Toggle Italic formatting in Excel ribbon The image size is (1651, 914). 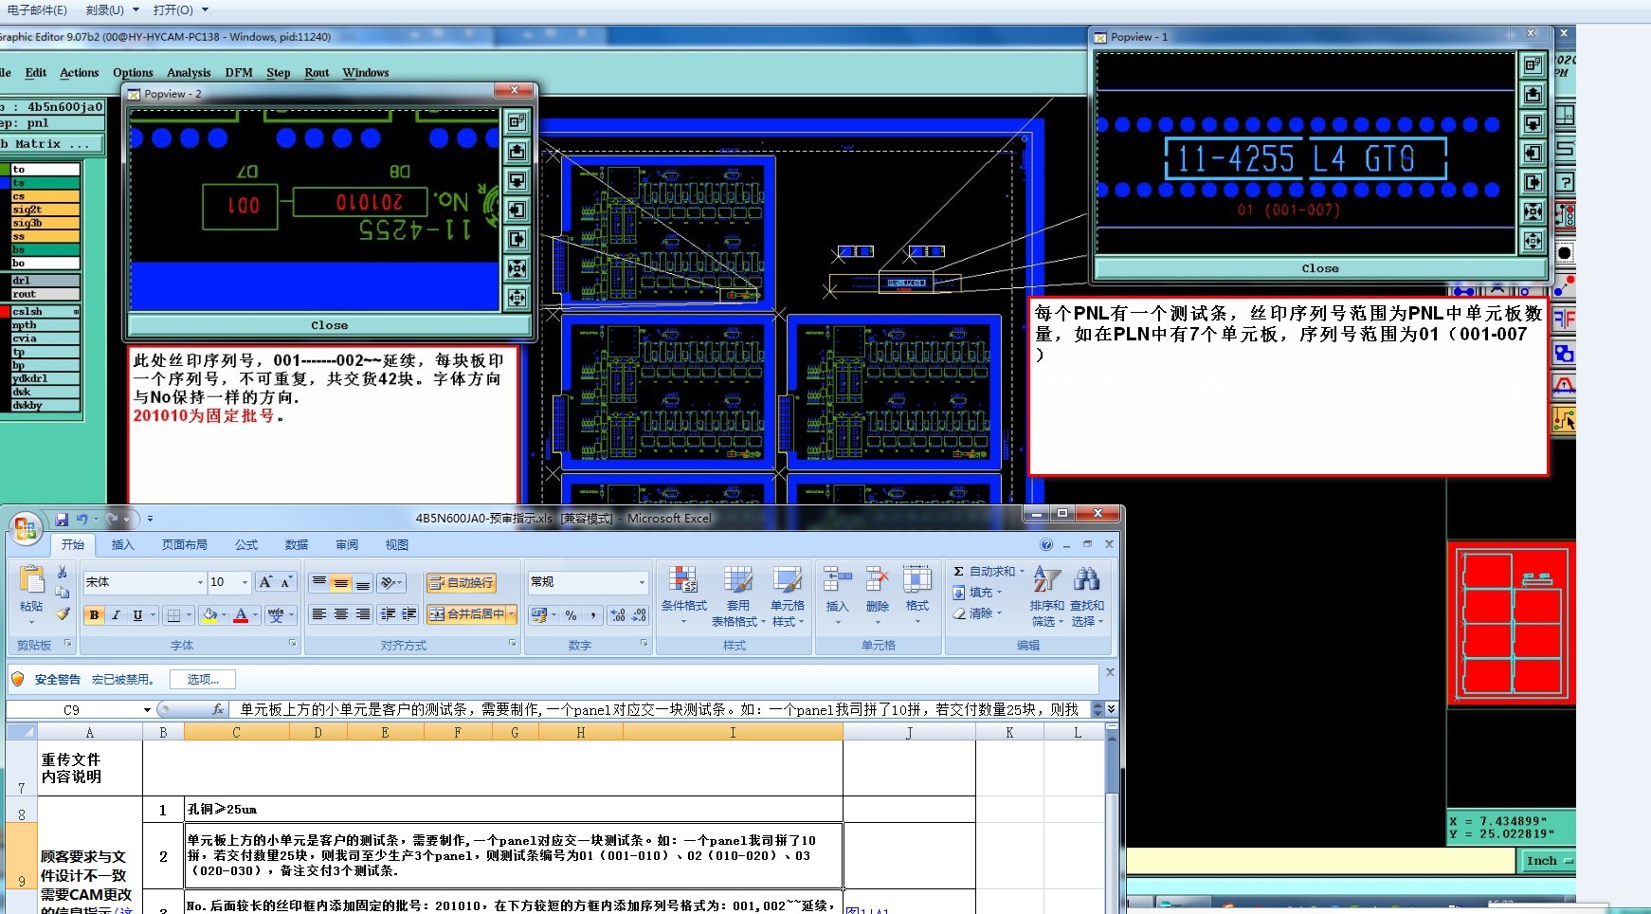[116, 615]
